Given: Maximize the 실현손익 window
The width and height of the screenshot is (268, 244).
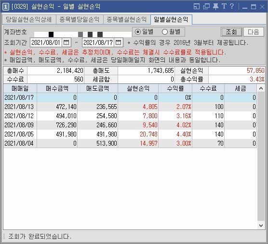Looking at the screenshot, I should pos(254,7).
